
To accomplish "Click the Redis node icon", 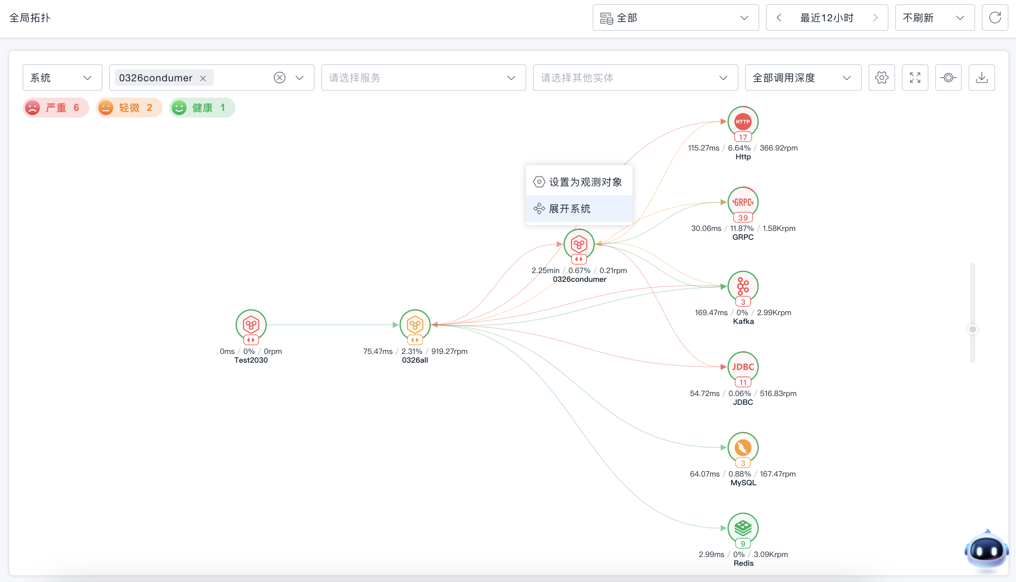I will [x=743, y=528].
